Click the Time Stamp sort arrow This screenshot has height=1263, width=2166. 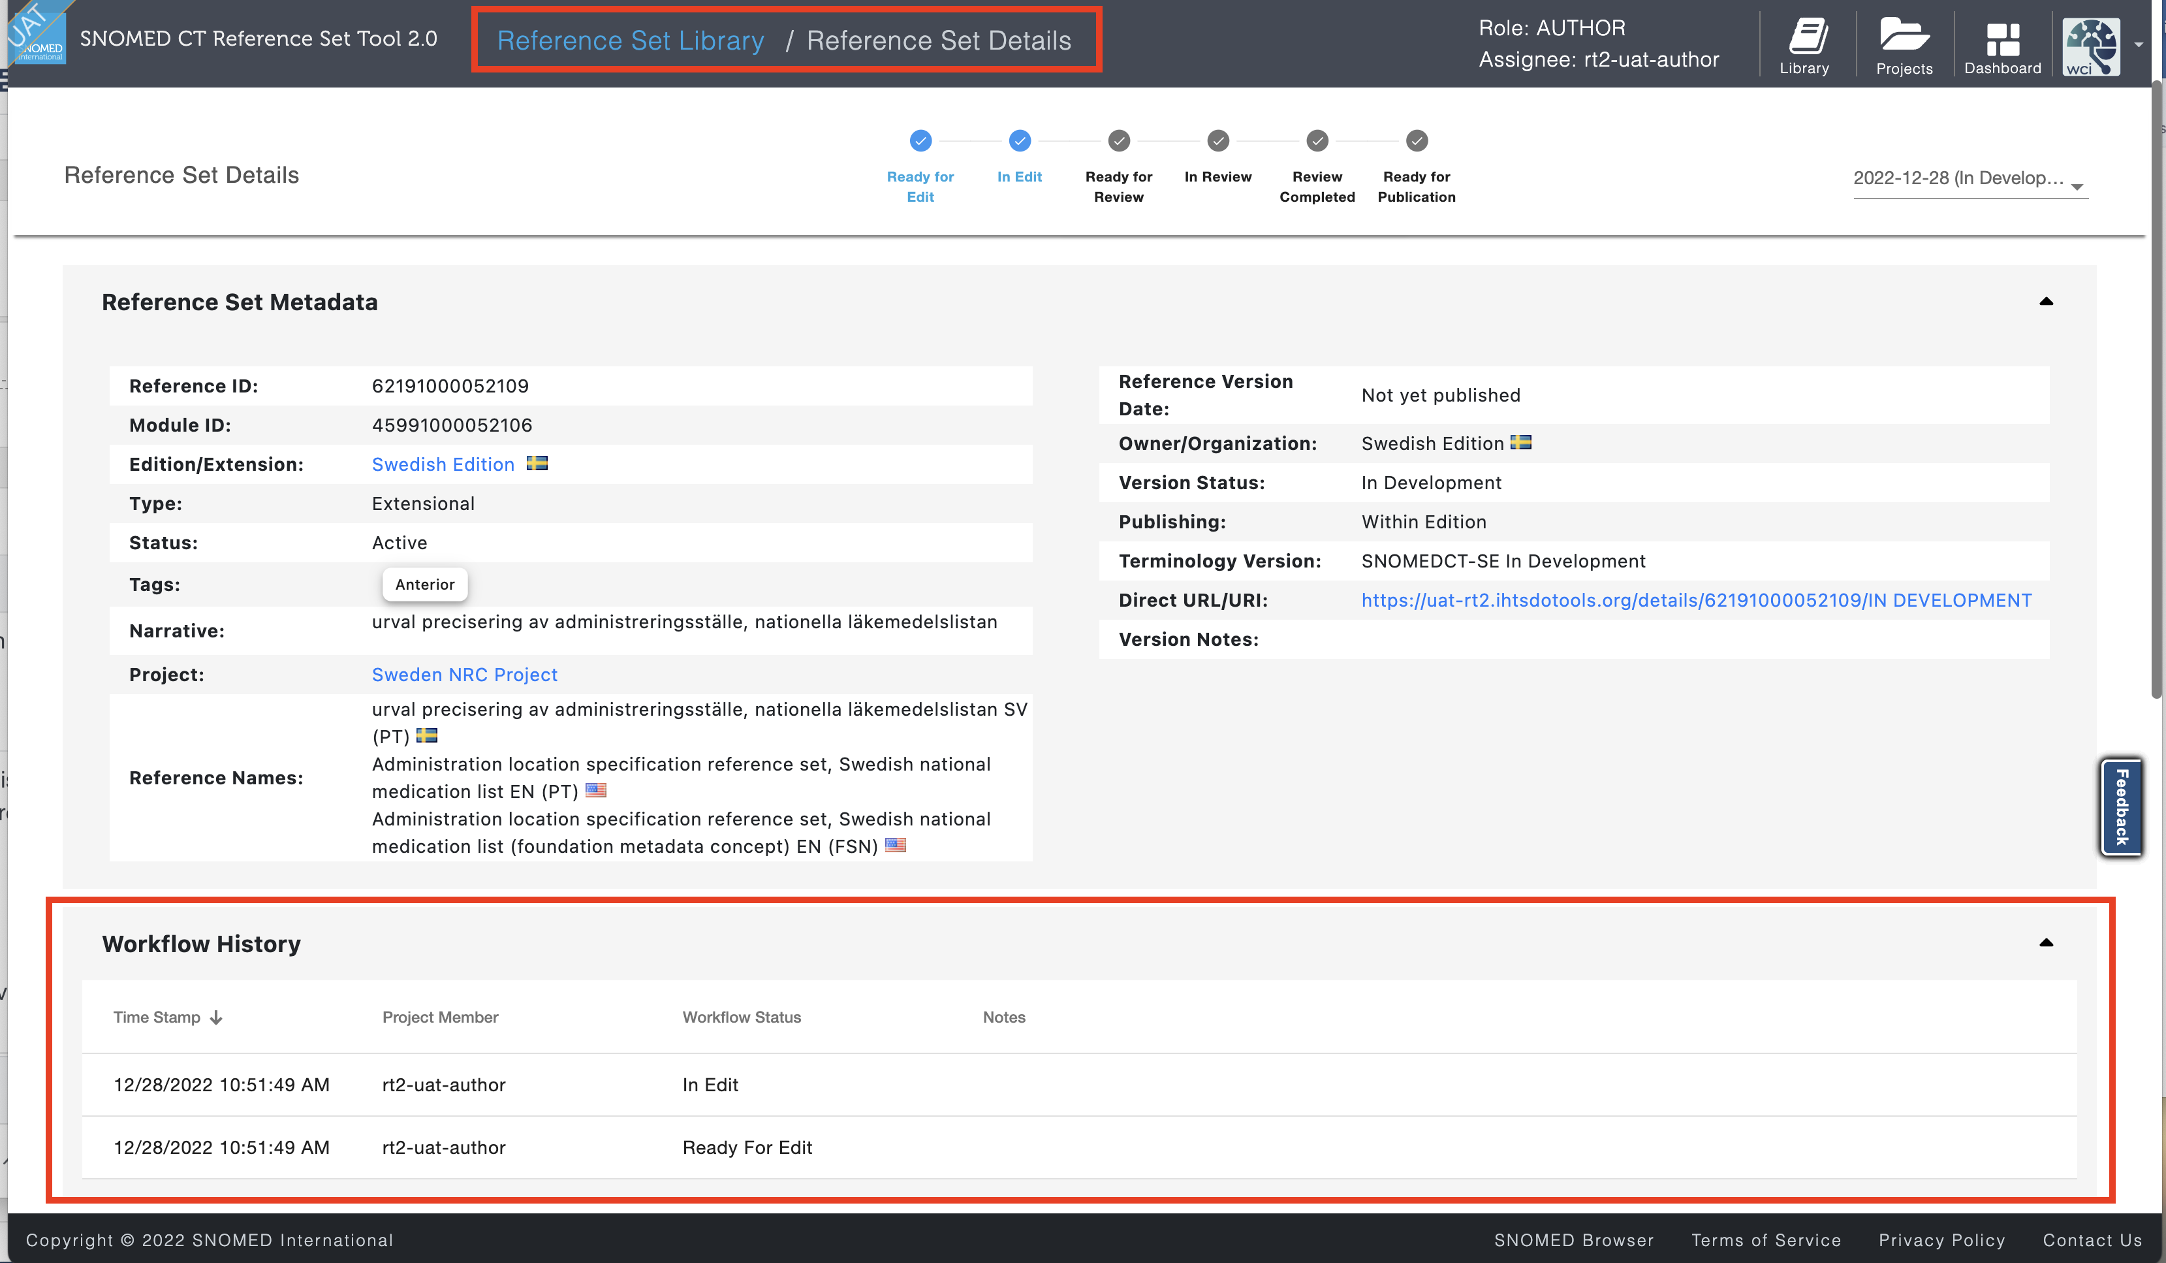[215, 1018]
